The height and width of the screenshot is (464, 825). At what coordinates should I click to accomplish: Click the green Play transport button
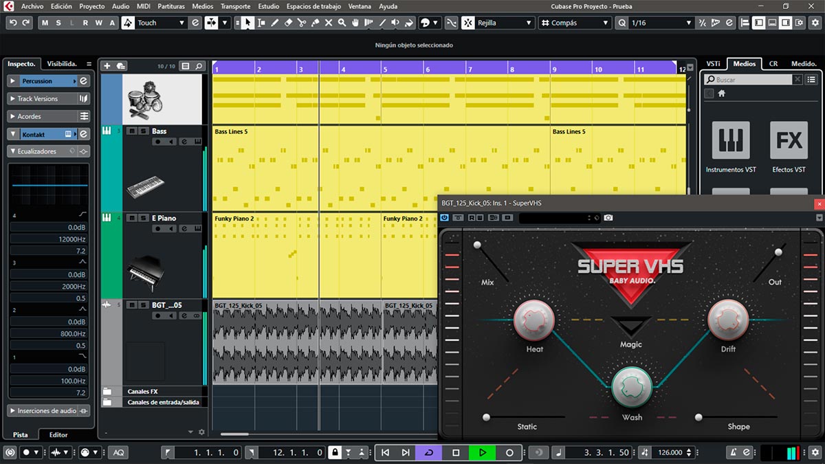(483, 452)
